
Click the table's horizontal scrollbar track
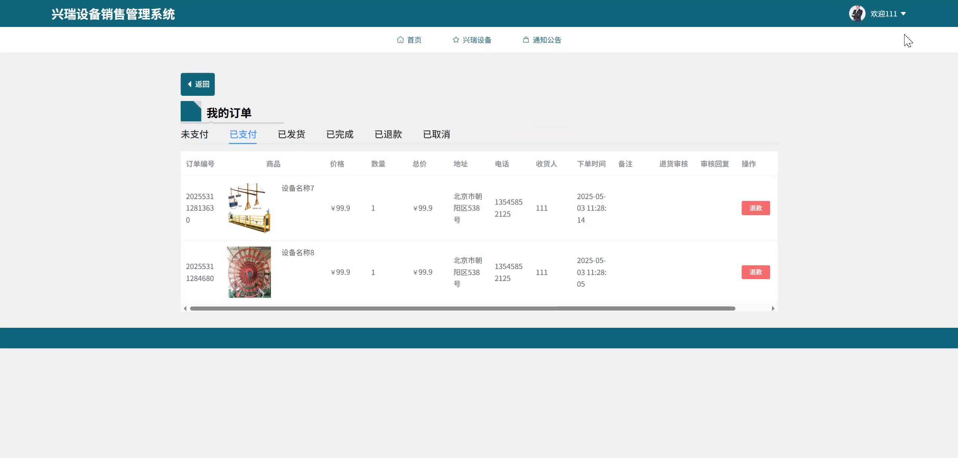coord(463,308)
